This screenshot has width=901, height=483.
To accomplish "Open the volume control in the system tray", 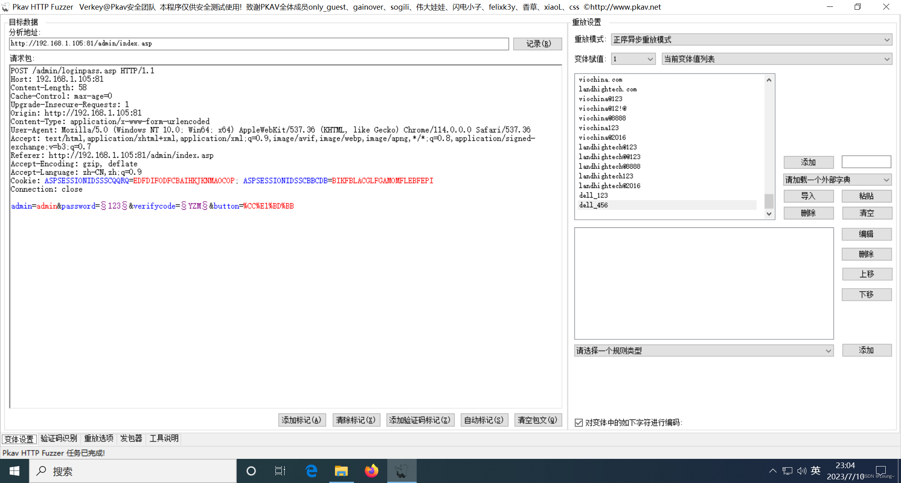I will pyautogui.click(x=801, y=471).
